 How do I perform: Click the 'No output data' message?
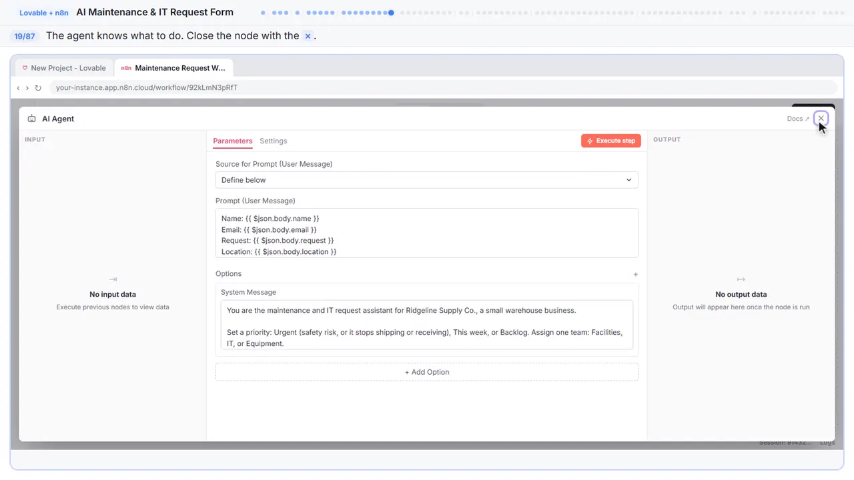[x=741, y=294]
